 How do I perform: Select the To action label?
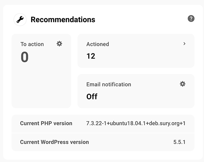point(32,44)
